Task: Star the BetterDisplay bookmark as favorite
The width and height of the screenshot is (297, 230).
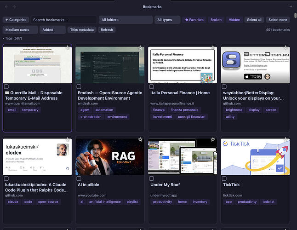Action: click(x=286, y=48)
